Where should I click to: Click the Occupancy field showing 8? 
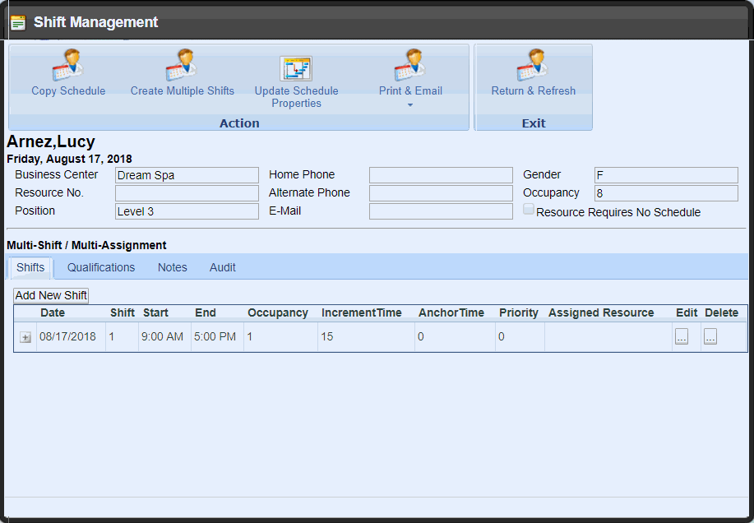click(x=666, y=193)
